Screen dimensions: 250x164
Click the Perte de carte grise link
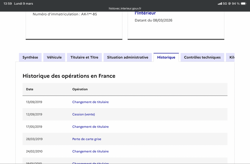click(x=87, y=139)
